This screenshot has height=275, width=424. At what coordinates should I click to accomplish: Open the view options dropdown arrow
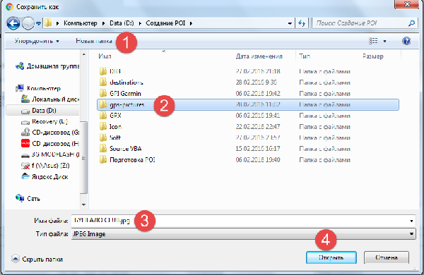click(384, 42)
